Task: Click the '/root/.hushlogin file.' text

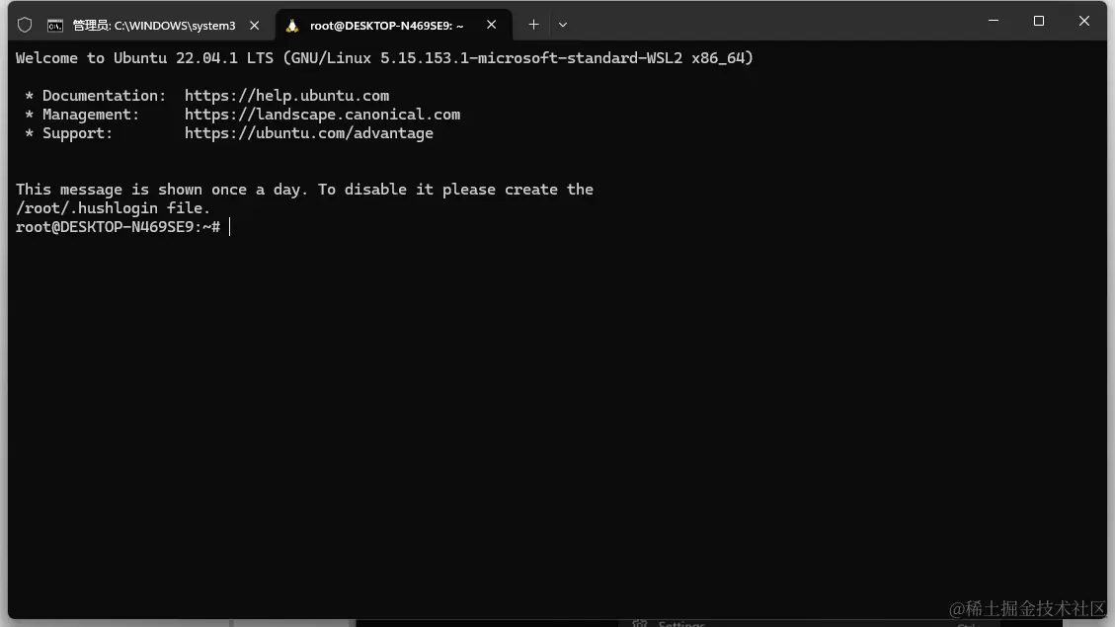Action: pos(113,208)
